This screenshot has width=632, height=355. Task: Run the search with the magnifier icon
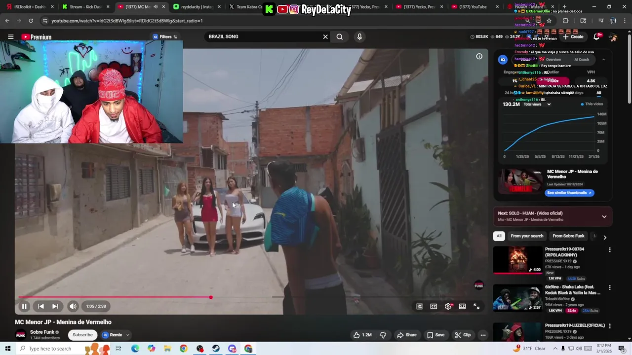(340, 36)
